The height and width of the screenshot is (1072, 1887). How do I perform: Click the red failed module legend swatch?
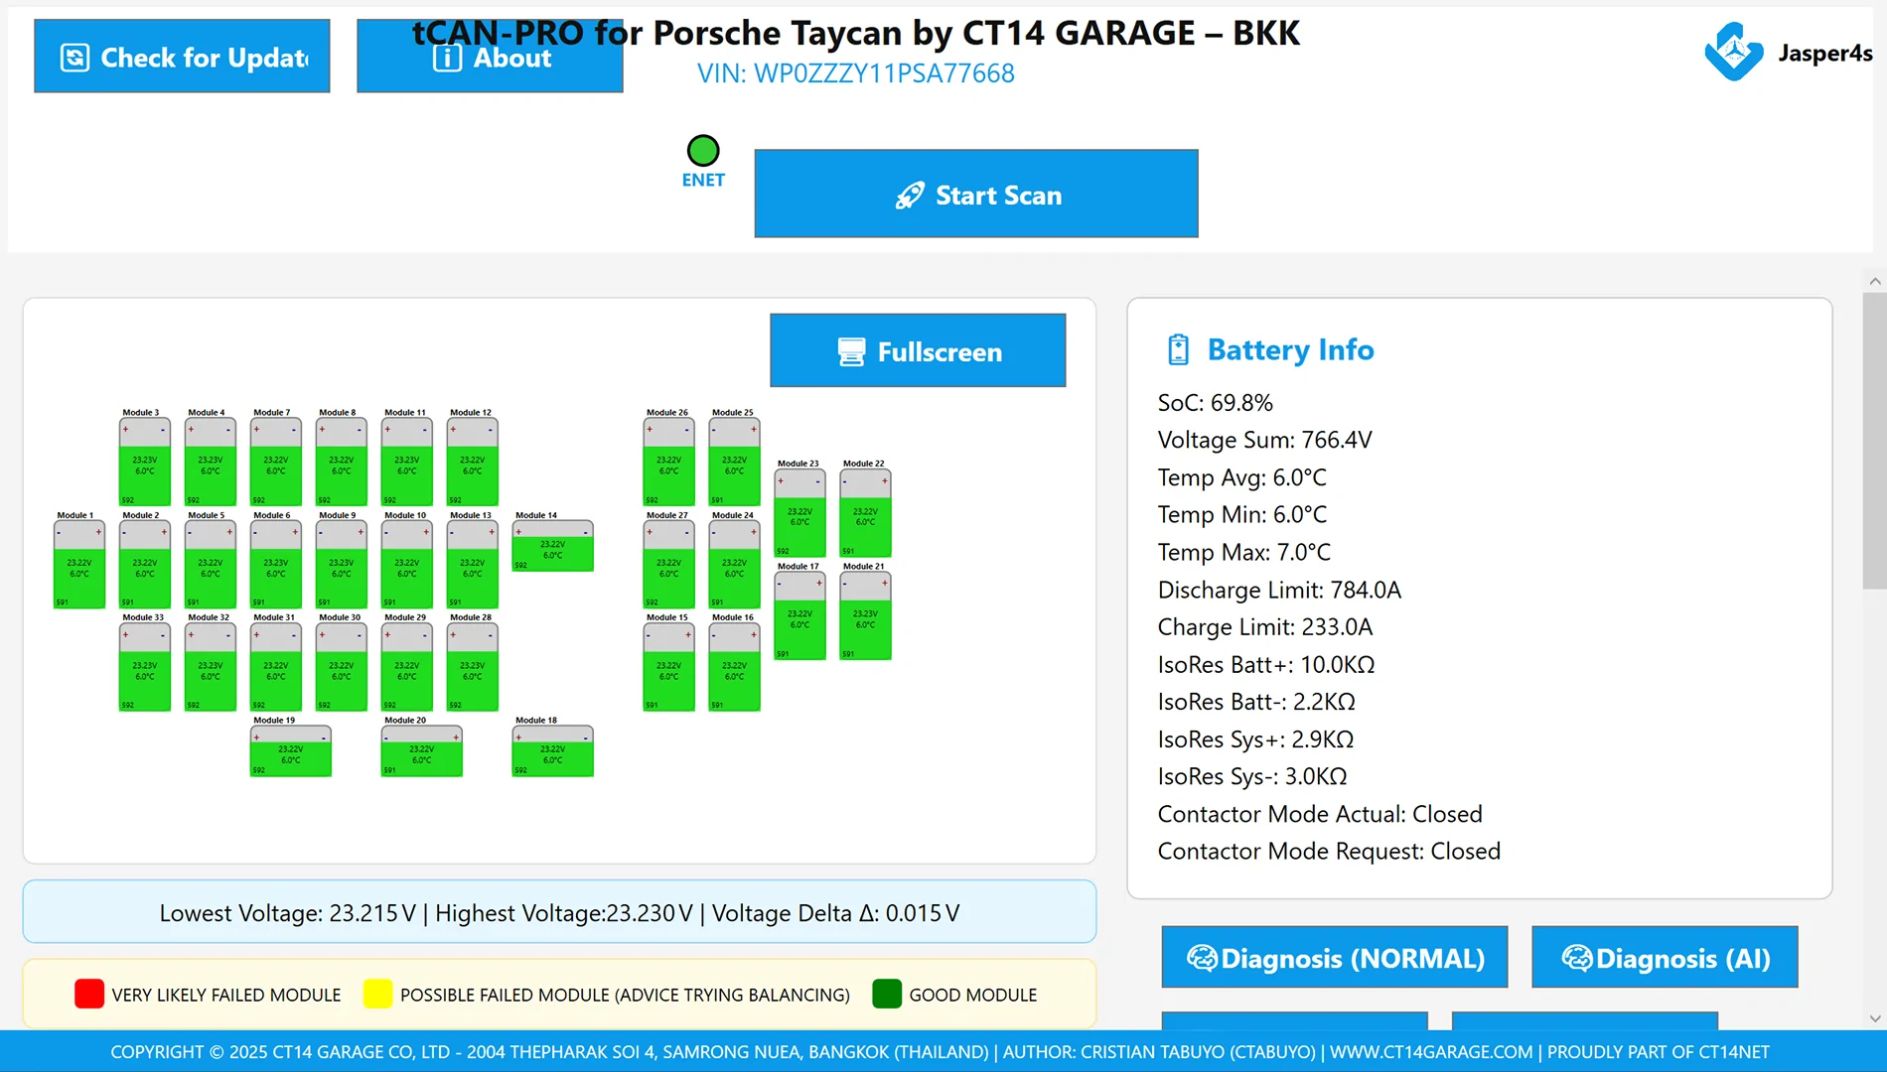click(x=89, y=994)
